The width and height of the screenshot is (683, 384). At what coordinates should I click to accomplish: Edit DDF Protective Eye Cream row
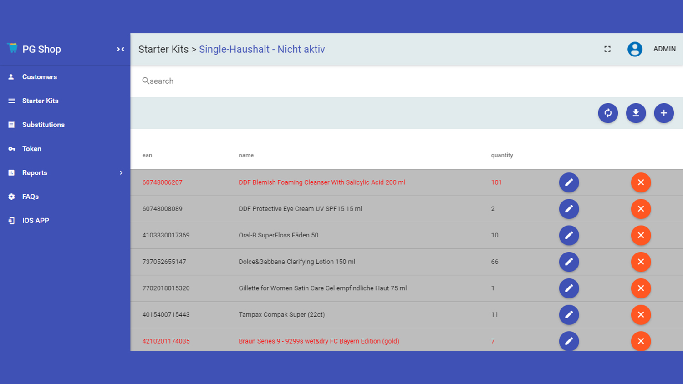pyautogui.click(x=569, y=209)
